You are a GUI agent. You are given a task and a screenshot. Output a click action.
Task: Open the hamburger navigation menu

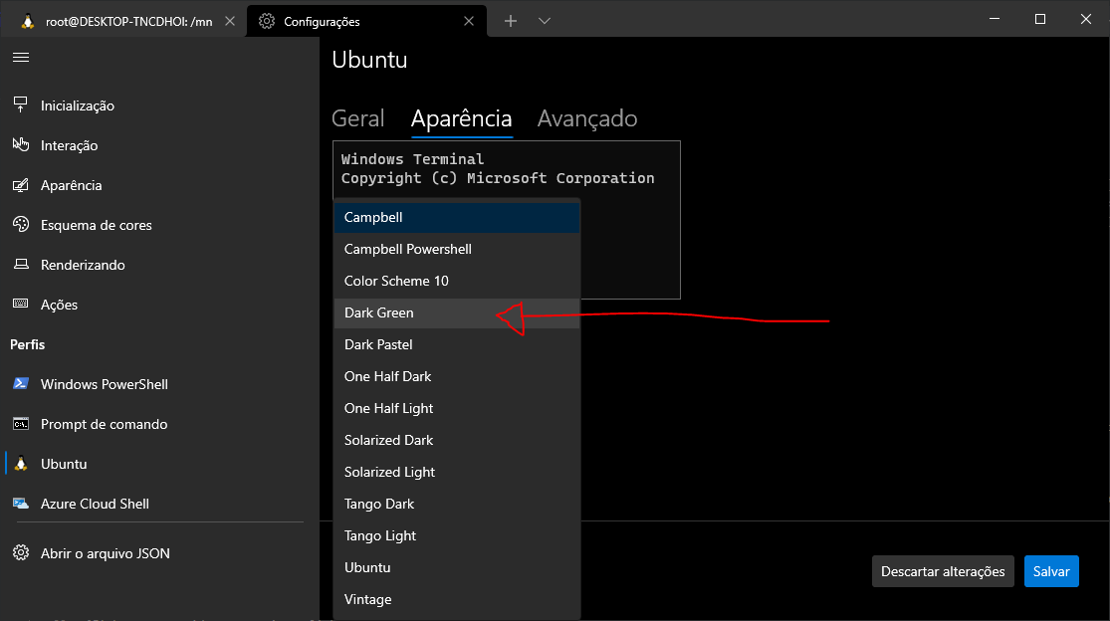click(x=21, y=58)
